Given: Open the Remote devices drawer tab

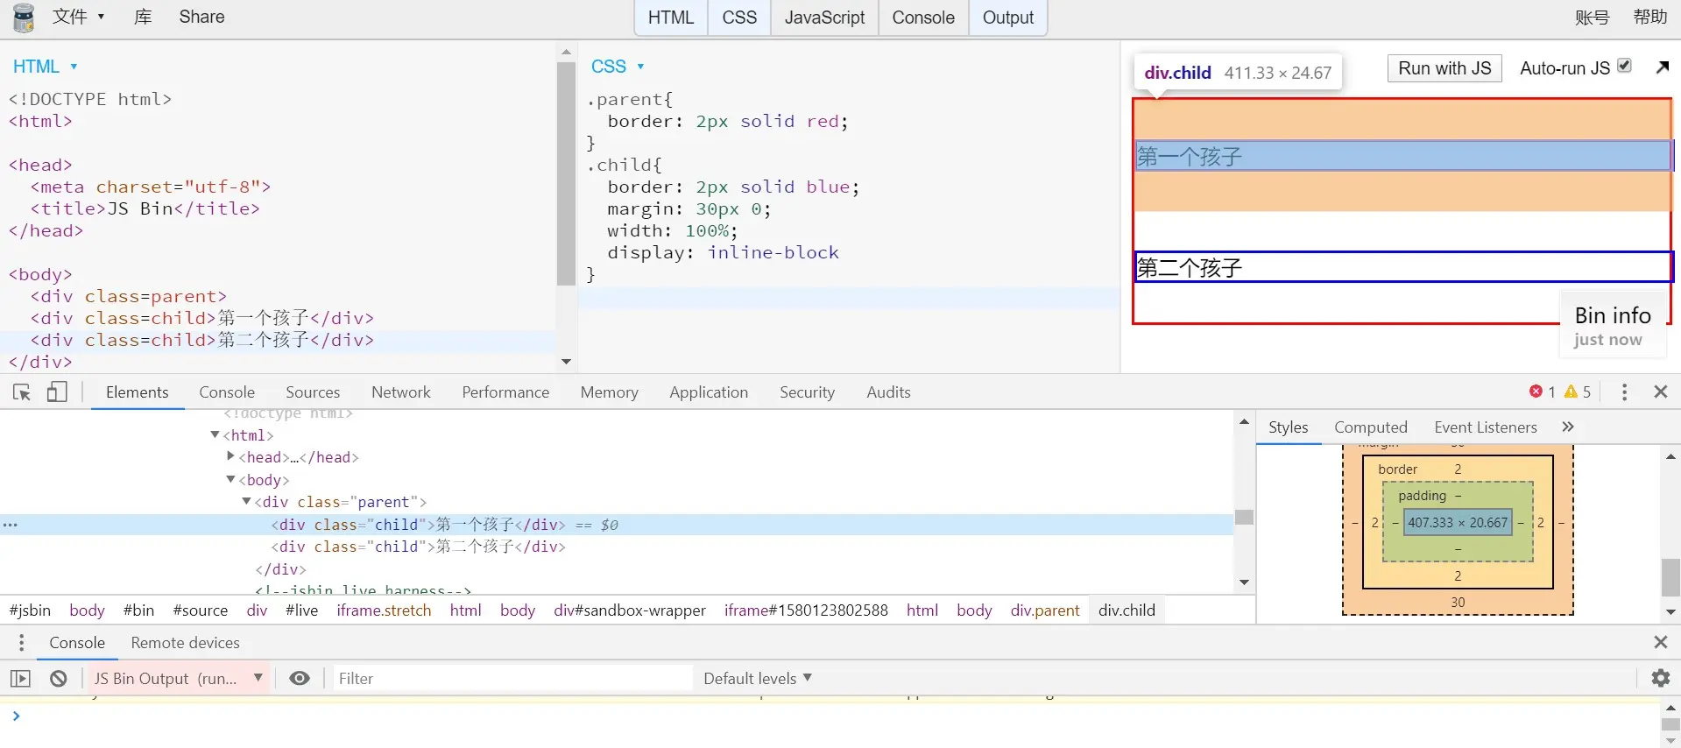Looking at the screenshot, I should pyautogui.click(x=185, y=643).
